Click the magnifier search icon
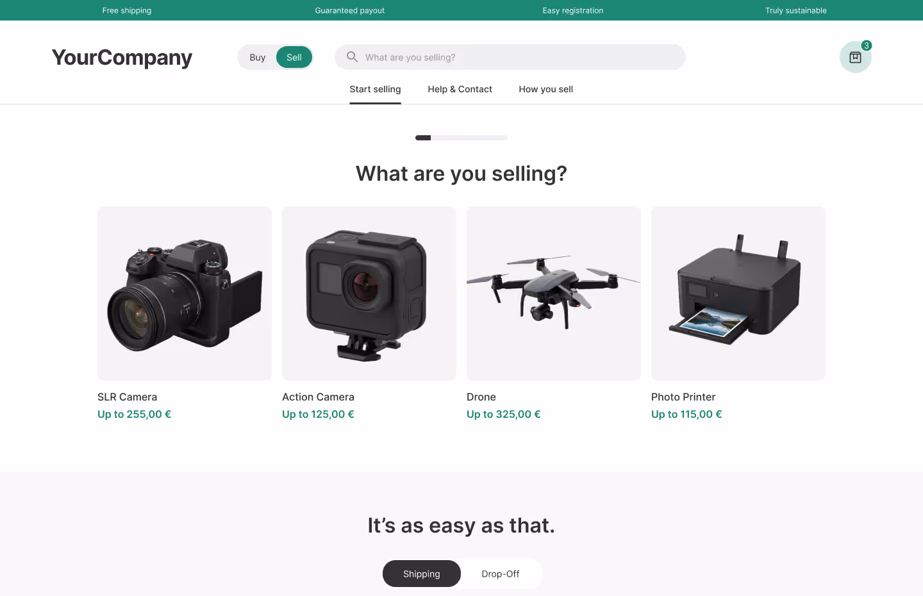Viewport: 923px width, 596px height. tap(352, 57)
